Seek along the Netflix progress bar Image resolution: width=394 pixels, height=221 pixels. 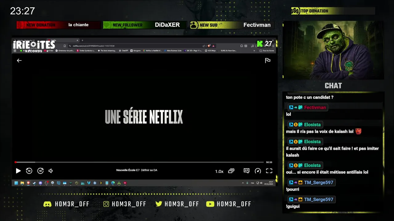pyautogui.click(x=139, y=162)
